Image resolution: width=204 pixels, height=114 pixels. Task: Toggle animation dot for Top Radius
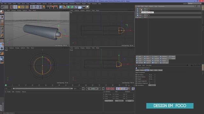[x=136, y=75]
